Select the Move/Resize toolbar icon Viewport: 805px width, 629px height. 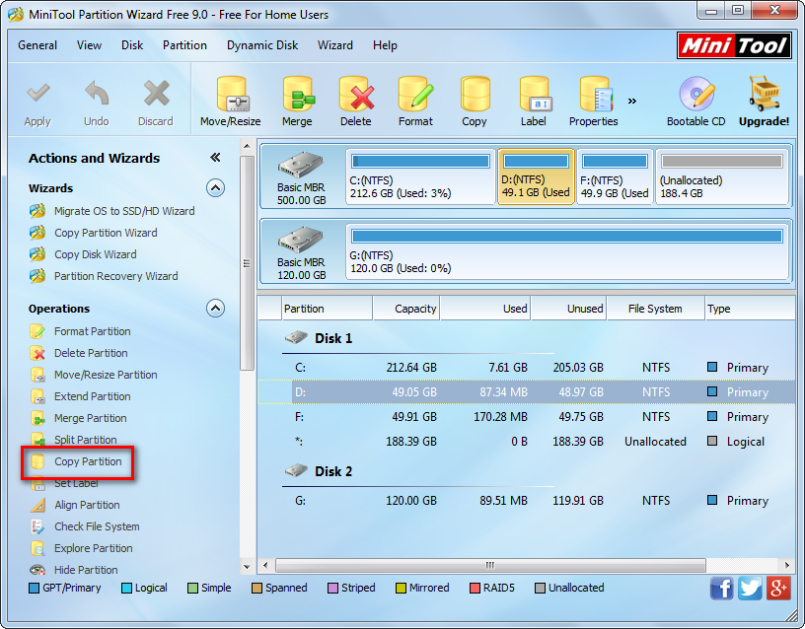(x=231, y=95)
